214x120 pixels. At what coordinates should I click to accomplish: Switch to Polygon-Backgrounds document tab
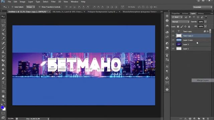click(x=102, y=12)
